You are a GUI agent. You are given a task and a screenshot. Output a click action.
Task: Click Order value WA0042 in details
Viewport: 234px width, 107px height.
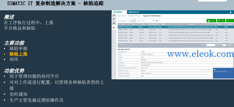[x=143, y=60]
